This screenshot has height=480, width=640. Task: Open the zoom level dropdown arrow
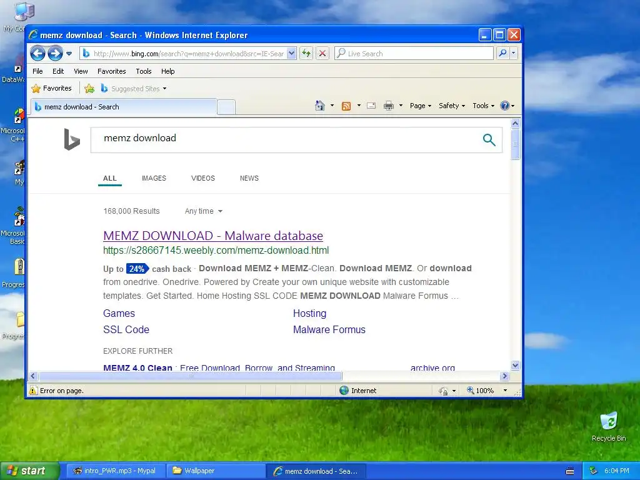coord(505,391)
